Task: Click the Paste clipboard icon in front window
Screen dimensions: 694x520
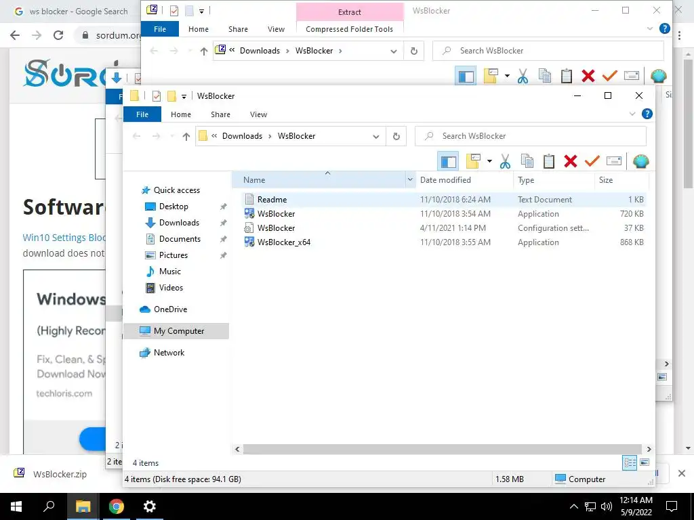Action: (x=549, y=161)
